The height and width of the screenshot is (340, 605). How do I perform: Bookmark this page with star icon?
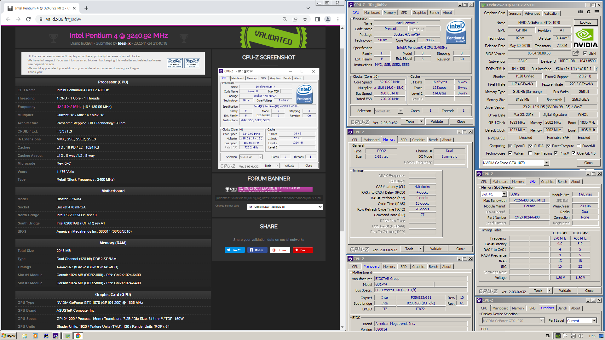305,19
